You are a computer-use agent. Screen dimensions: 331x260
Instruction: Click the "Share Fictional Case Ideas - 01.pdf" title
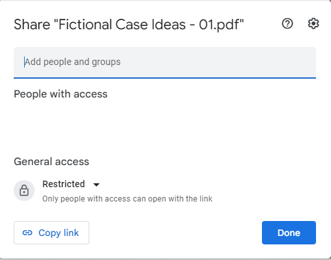129,25
